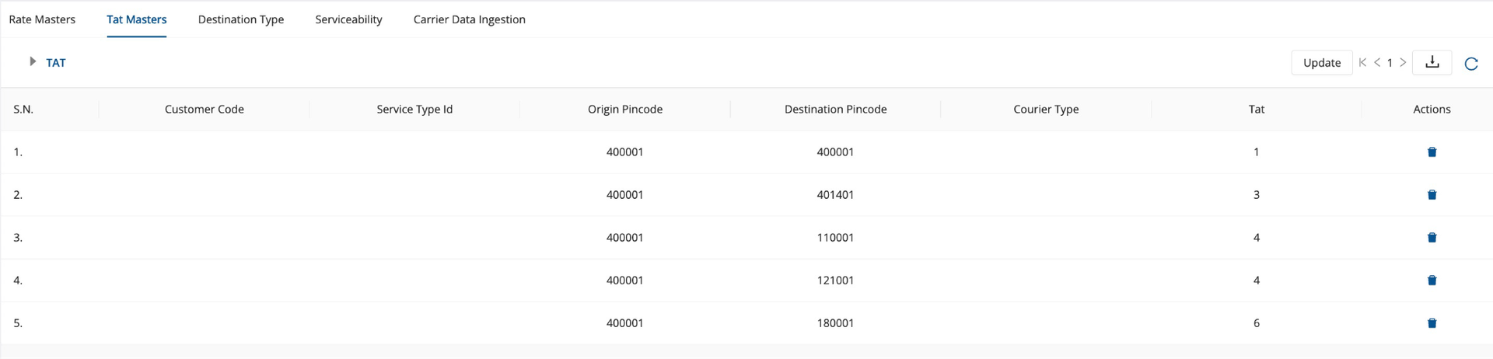Click the Destination Pincode column header

835,110
